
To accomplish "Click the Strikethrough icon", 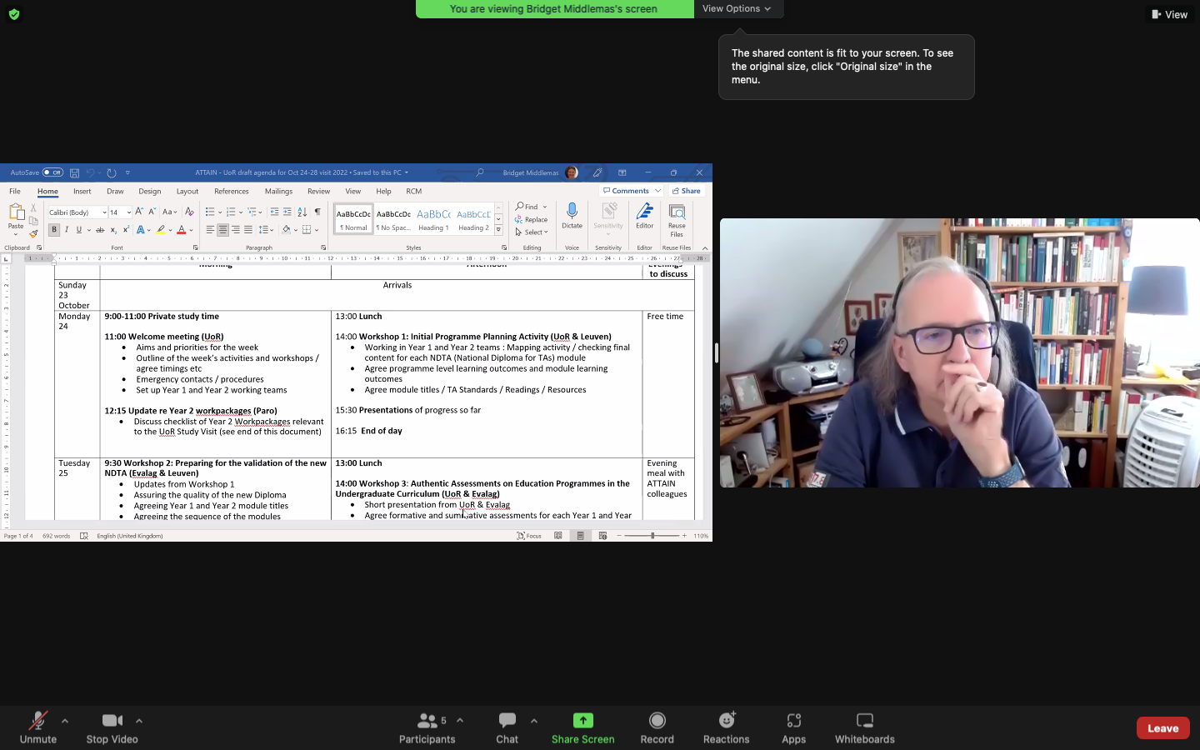I will coord(100,230).
